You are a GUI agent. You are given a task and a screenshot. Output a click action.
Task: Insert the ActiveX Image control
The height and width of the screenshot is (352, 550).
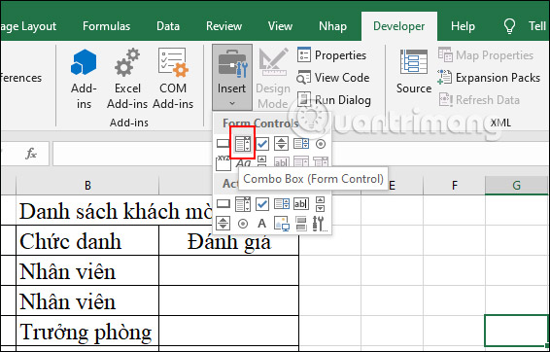(282, 224)
